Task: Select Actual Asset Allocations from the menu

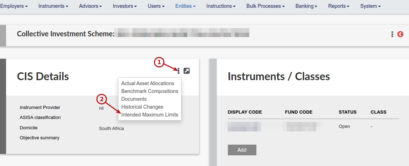Action: point(148,83)
